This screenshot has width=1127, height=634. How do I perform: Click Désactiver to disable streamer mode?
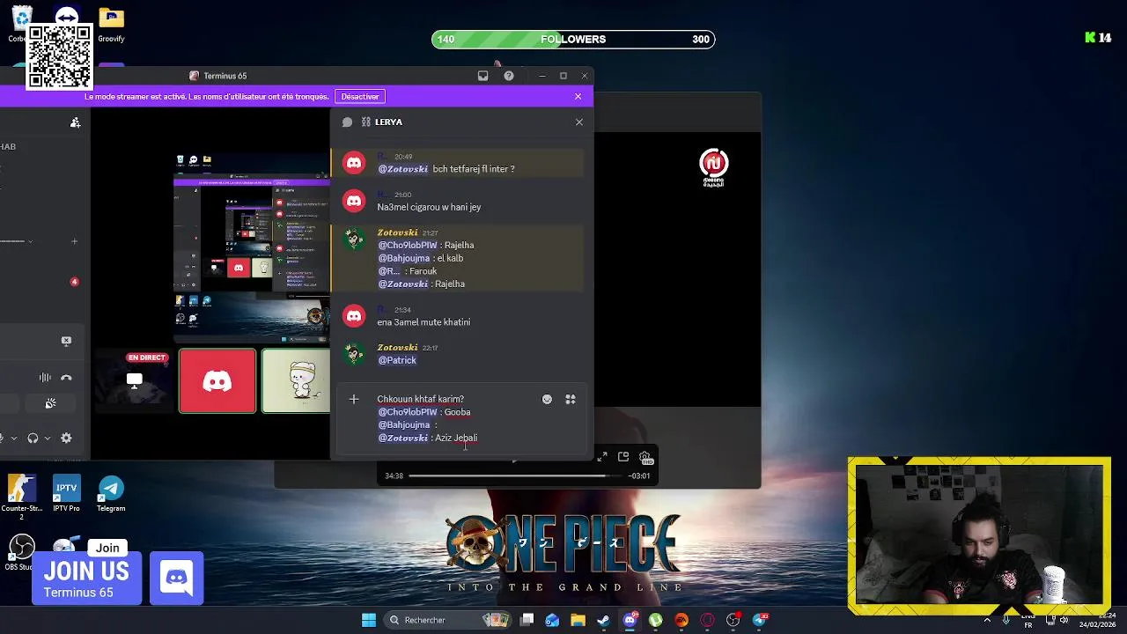point(360,97)
